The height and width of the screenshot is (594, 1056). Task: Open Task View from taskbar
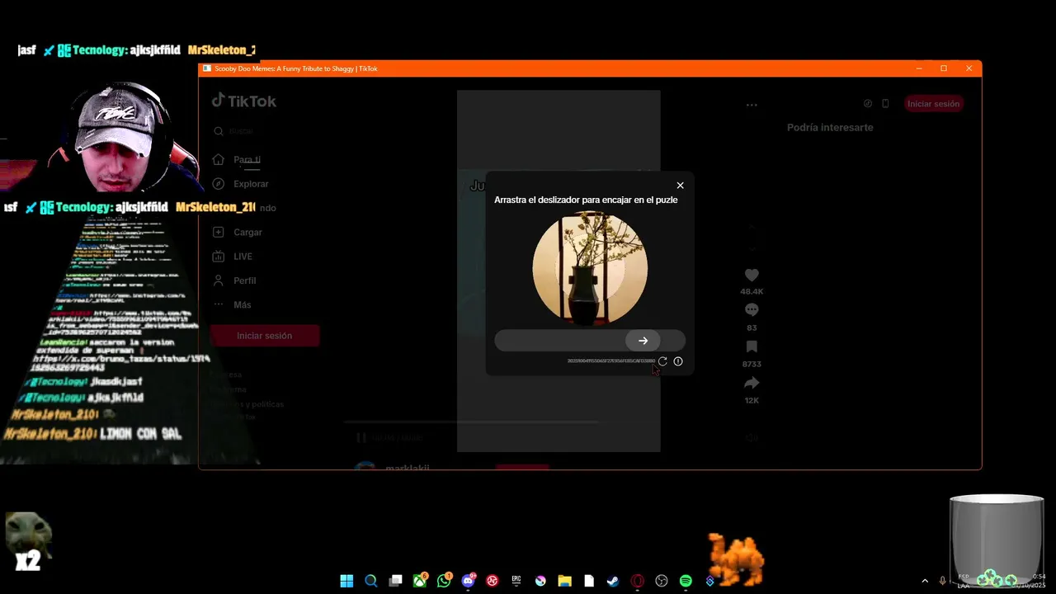click(395, 581)
